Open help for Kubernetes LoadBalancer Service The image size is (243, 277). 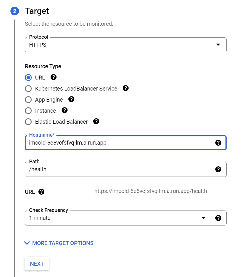coord(126,88)
